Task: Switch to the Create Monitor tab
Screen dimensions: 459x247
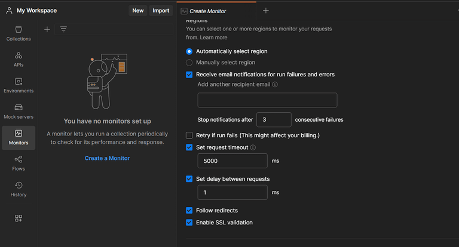Action: click(208, 11)
